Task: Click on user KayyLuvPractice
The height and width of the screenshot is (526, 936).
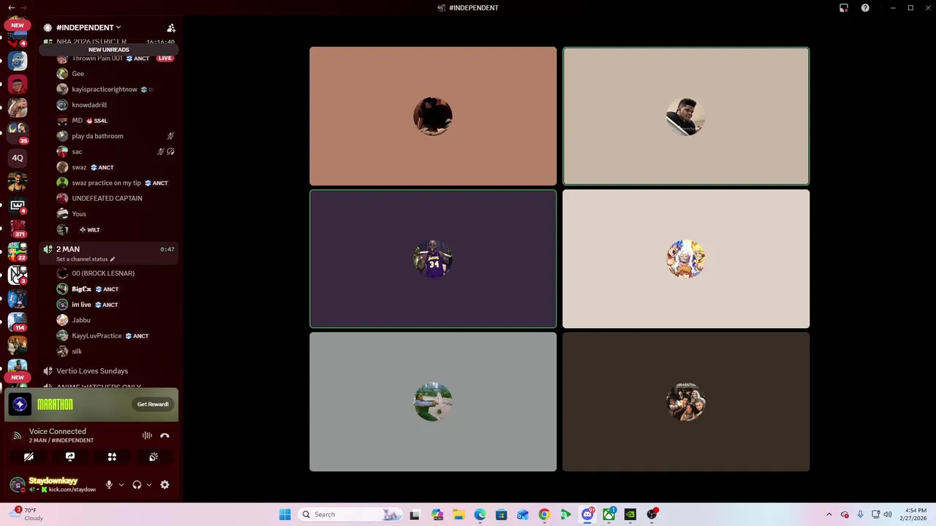Action: (x=97, y=336)
